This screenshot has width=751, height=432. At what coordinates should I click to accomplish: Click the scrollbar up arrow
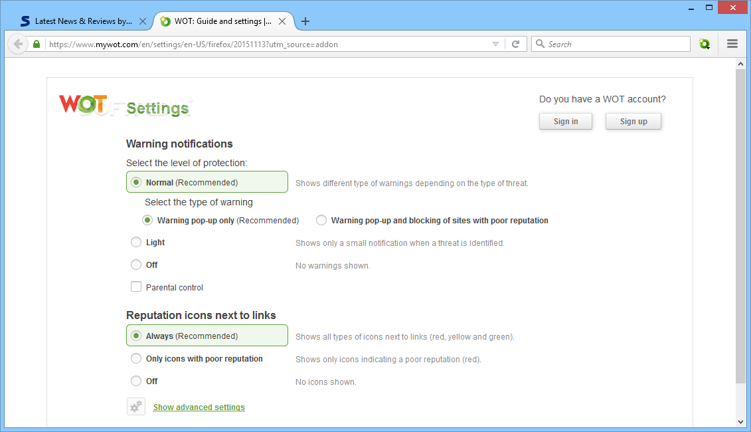coord(740,64)
